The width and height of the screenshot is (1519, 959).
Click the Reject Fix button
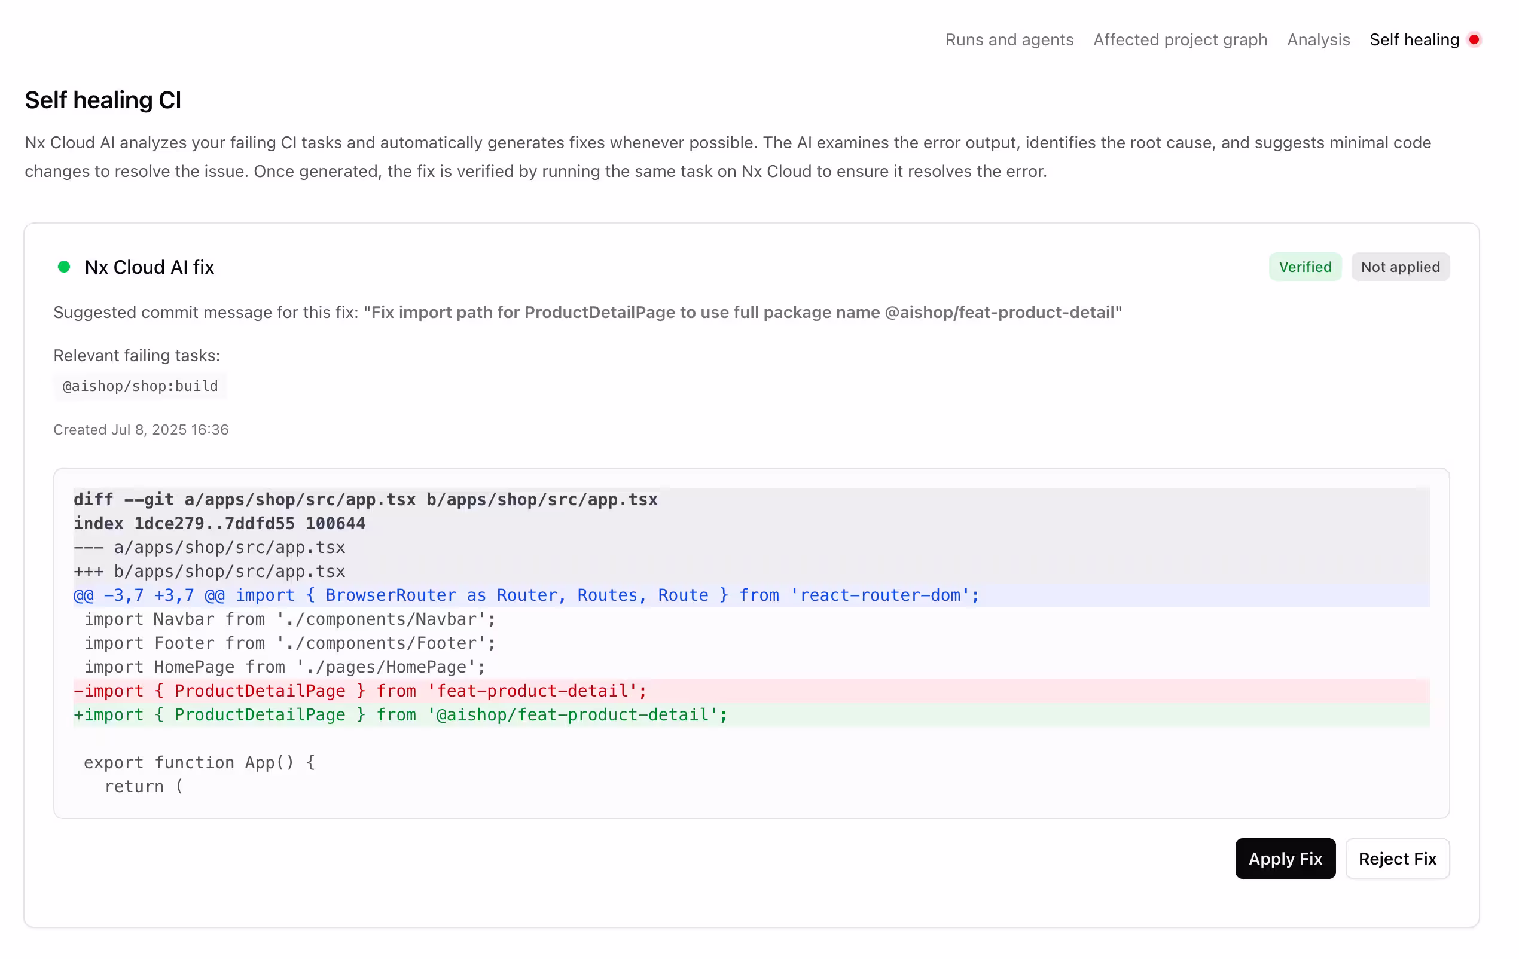click(1397, 859)
